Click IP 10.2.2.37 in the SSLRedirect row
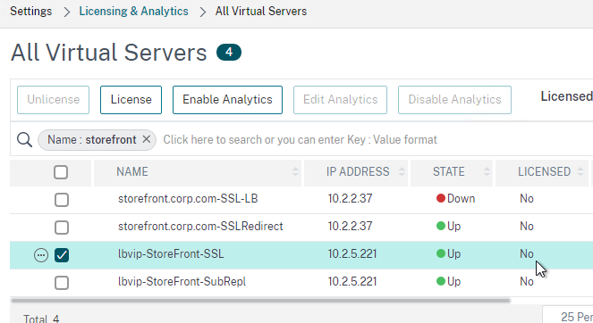Viewport: 593px width, 323px height. pos(350,226)
